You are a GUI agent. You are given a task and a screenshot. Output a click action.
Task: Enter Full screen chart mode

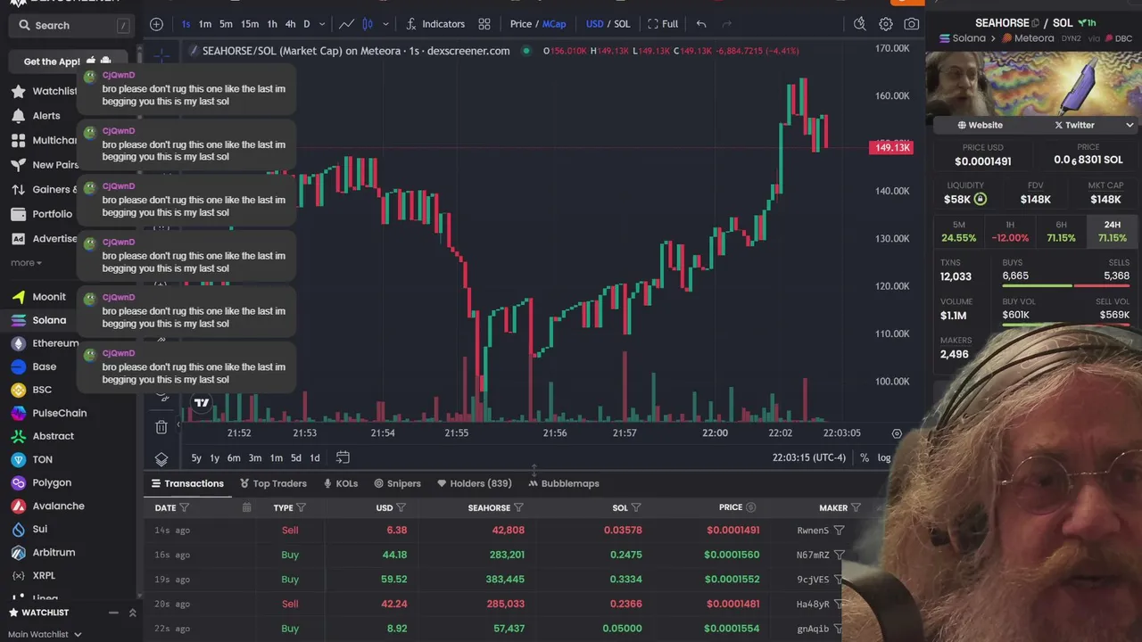tap(663, 24)
